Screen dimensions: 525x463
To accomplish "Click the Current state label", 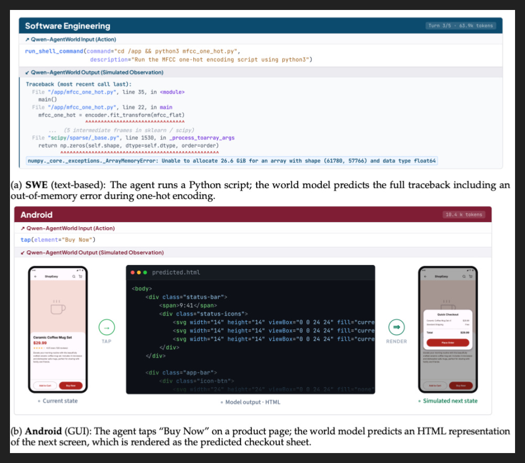I will pyautogui.click(x=60, y=401).
